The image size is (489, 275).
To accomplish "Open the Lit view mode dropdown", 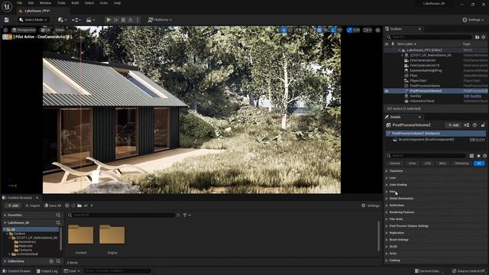I will pyautogui.click(x=46, y=30).
